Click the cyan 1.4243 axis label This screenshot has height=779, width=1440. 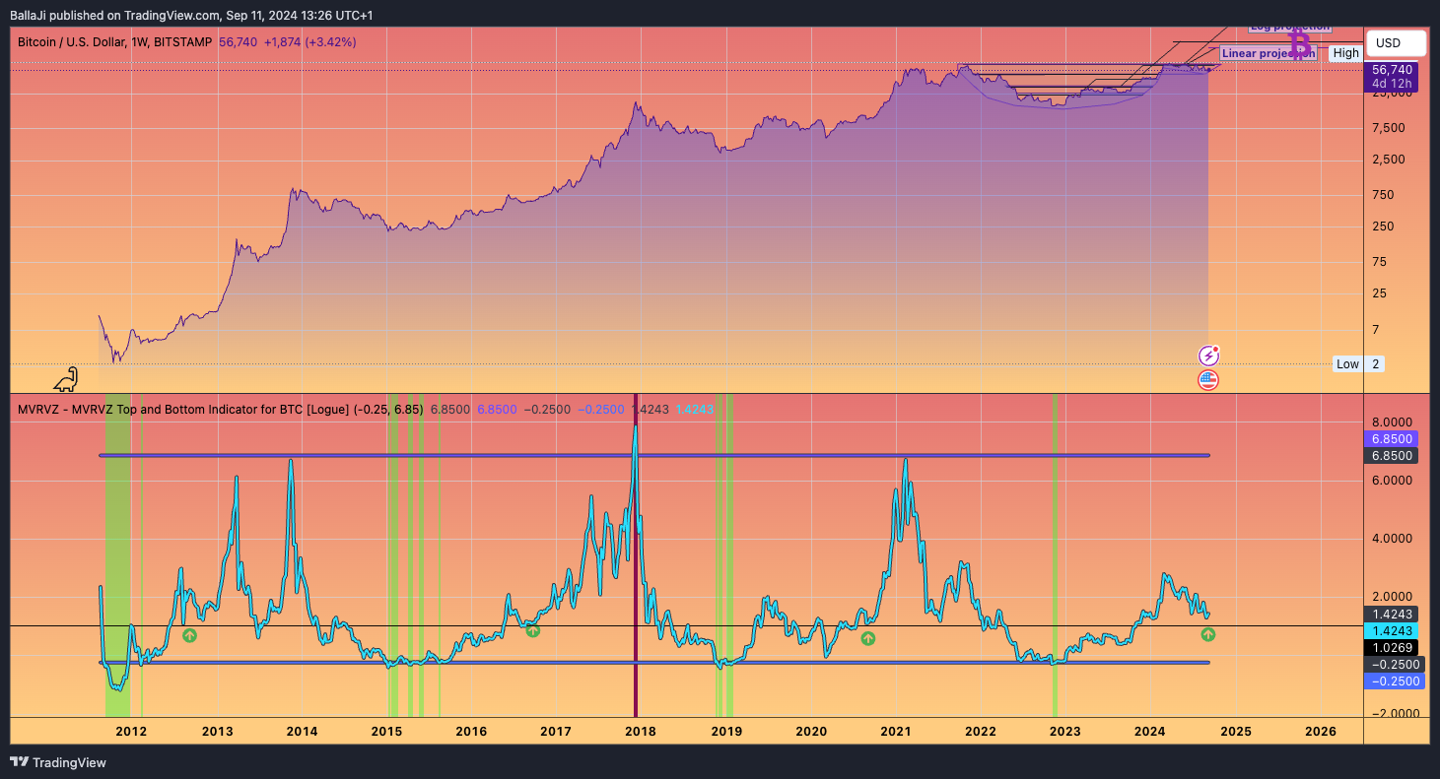tap(1393, 631)
